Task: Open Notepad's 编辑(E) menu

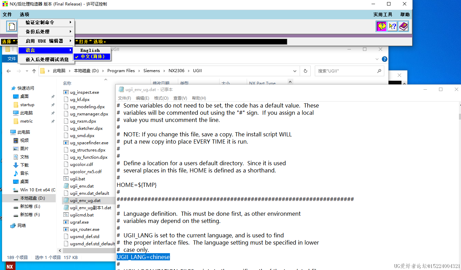Action: pos(142,98)
